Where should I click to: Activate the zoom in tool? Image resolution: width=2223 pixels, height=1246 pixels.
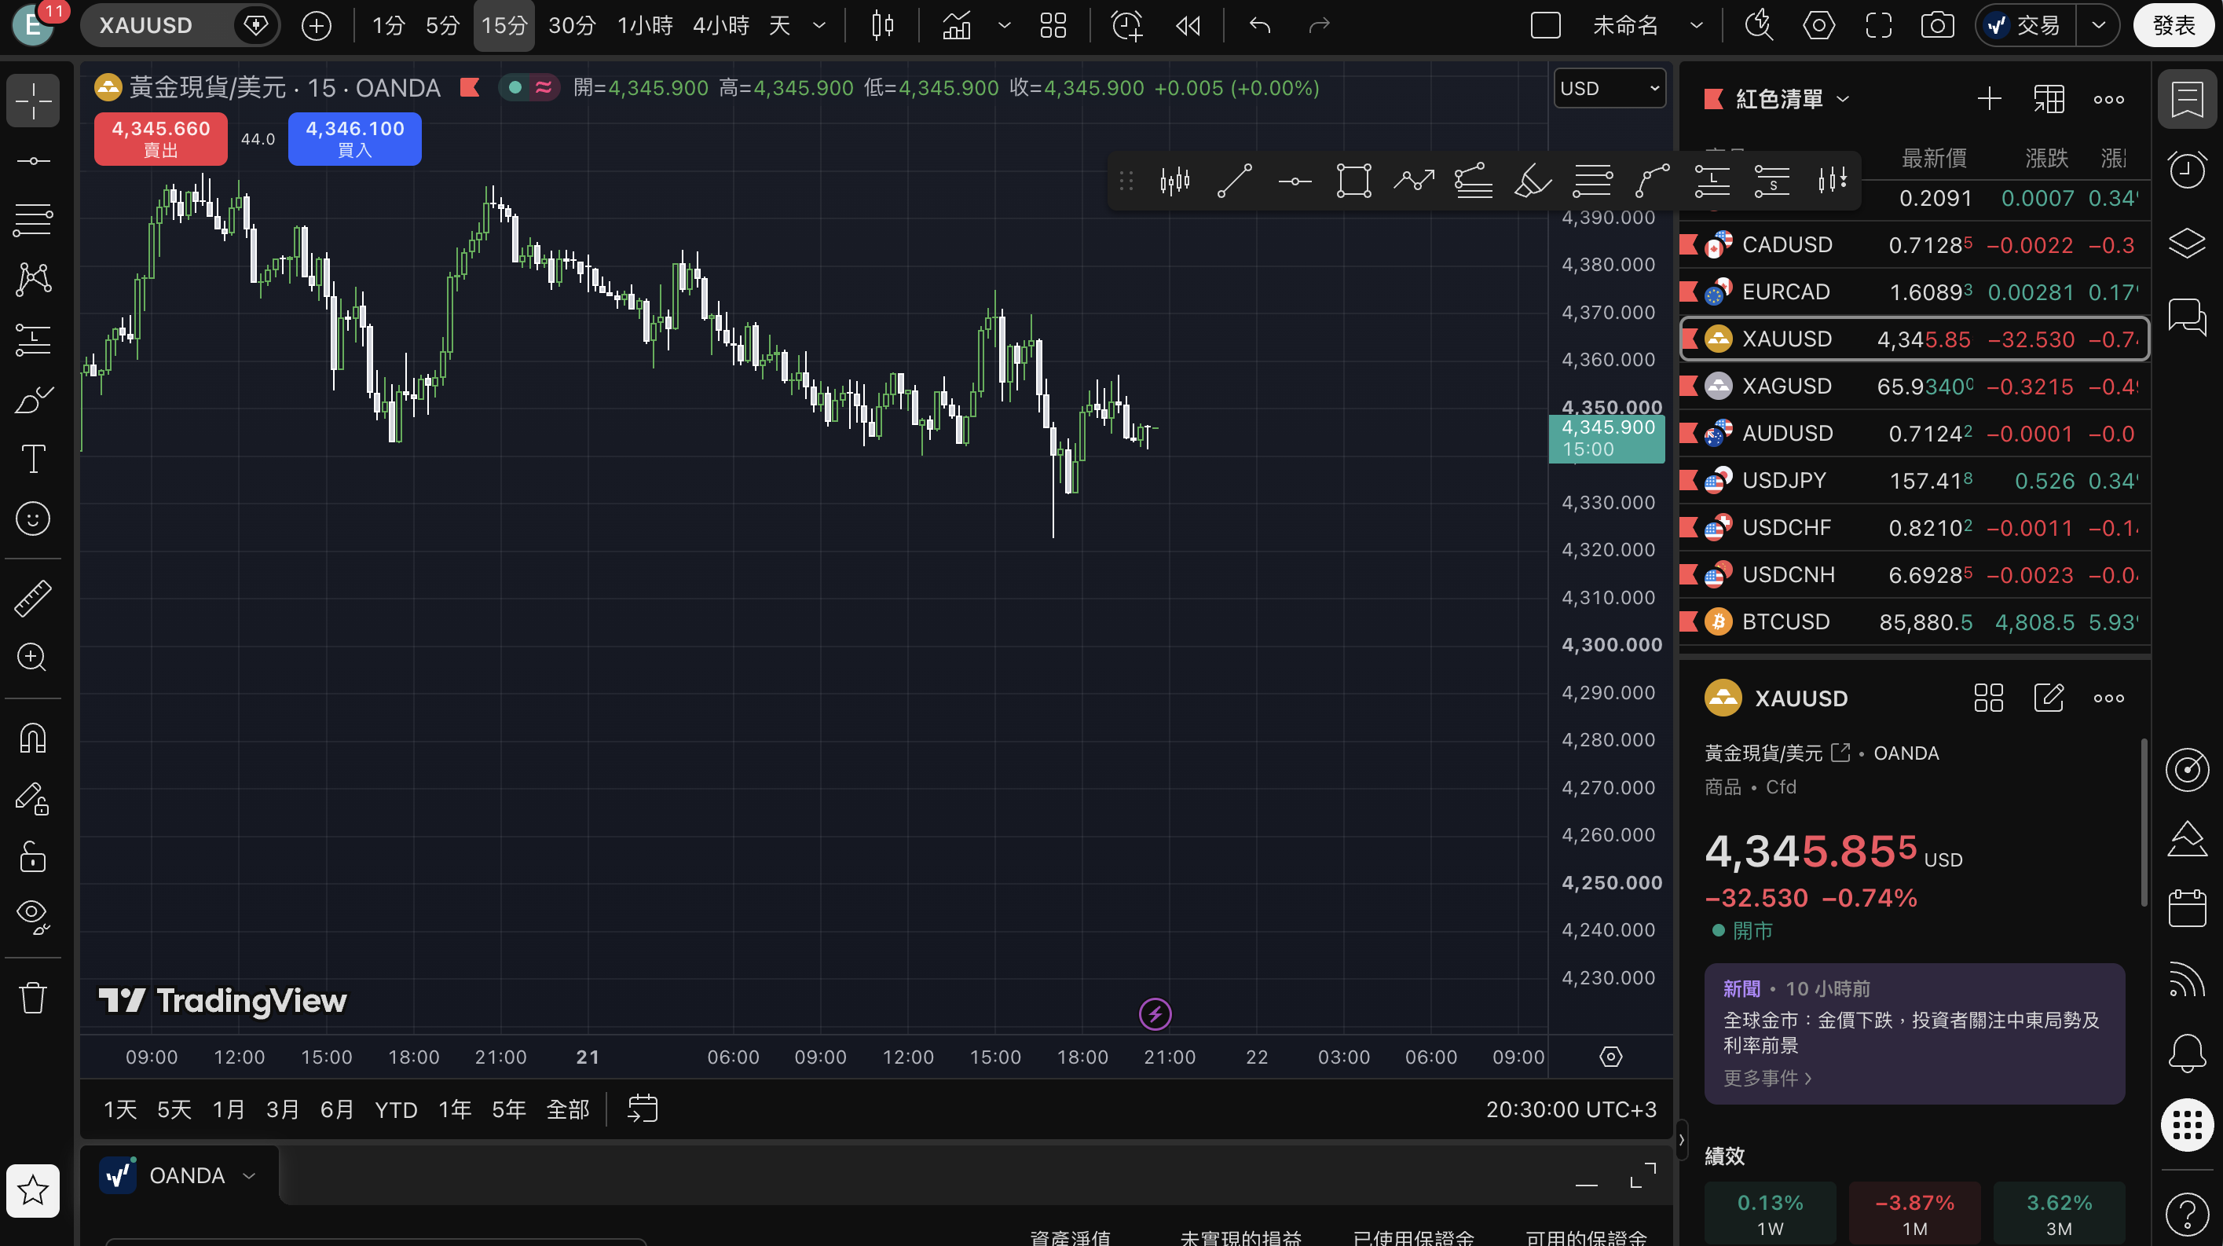pos(33,658)
